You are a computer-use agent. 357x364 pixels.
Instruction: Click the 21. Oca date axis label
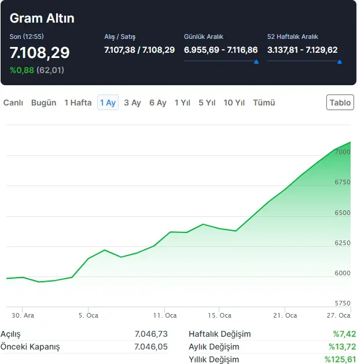tap(285, 315)
